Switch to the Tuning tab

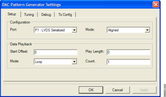(29, 15)
